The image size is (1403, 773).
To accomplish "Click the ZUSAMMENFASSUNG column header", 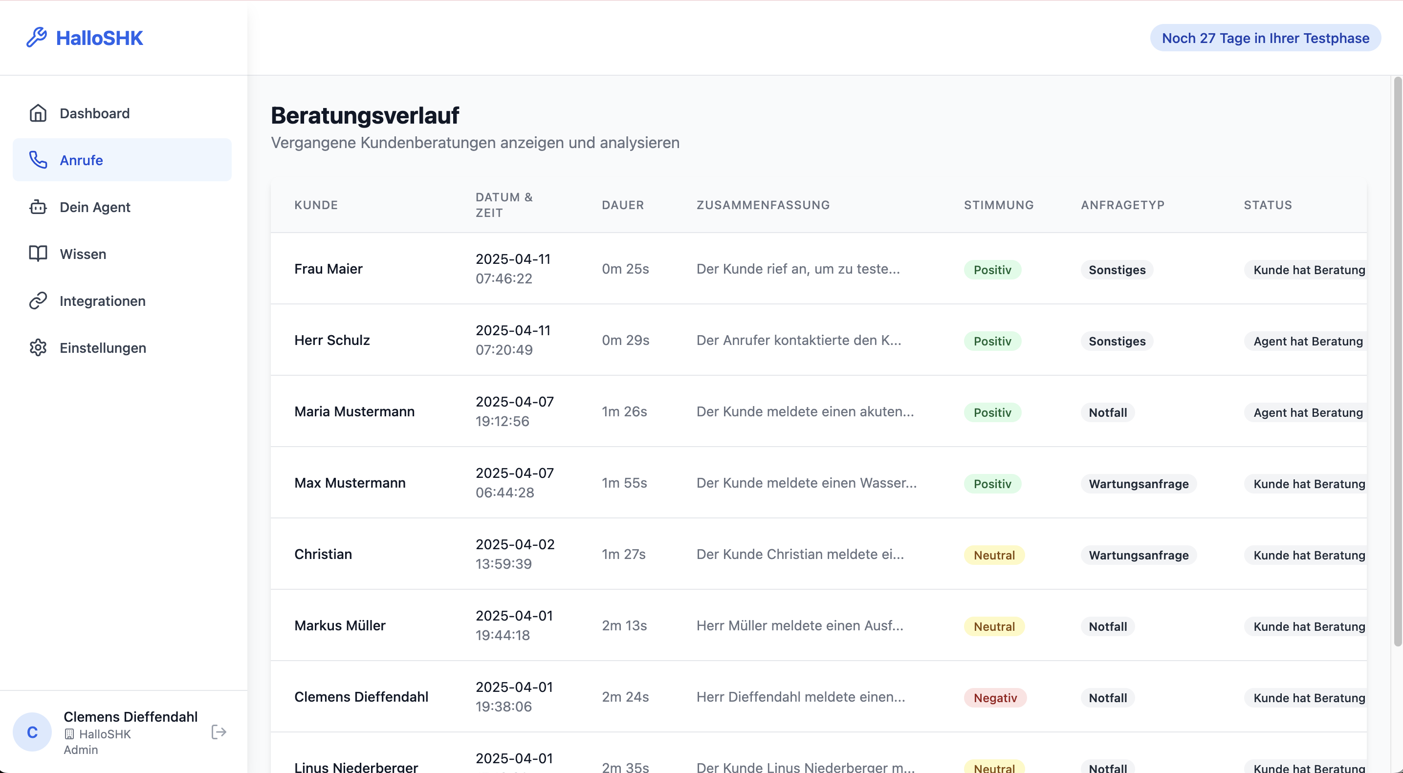I will [763, 205].
